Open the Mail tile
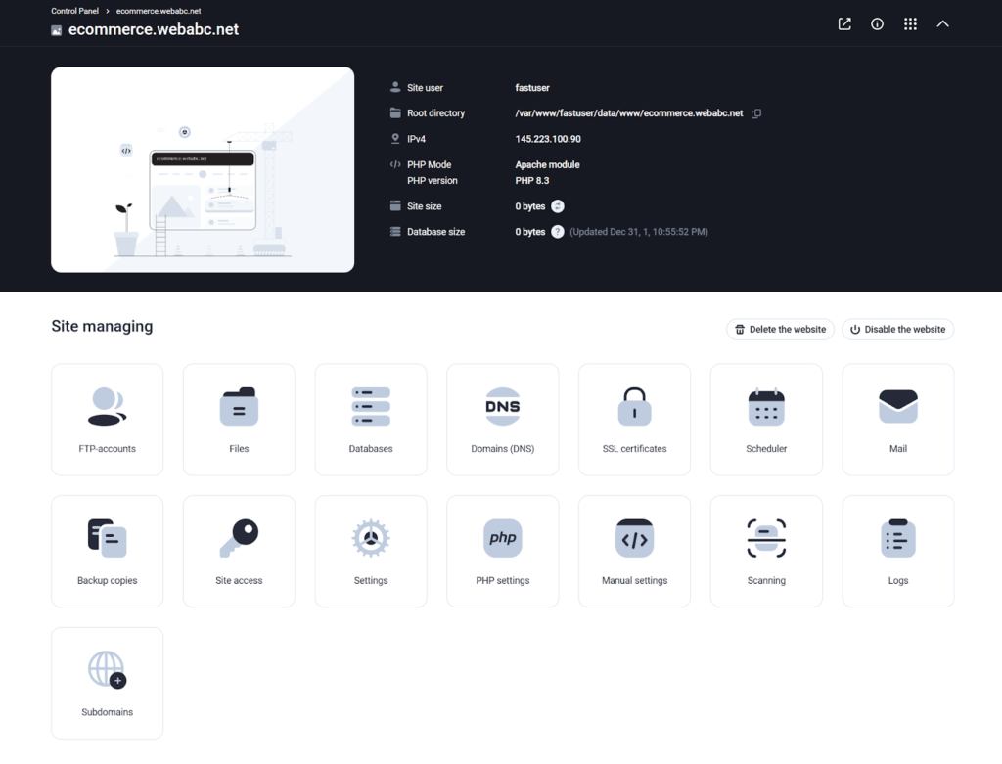This screenshot has width=1002, height=764. 897,420
